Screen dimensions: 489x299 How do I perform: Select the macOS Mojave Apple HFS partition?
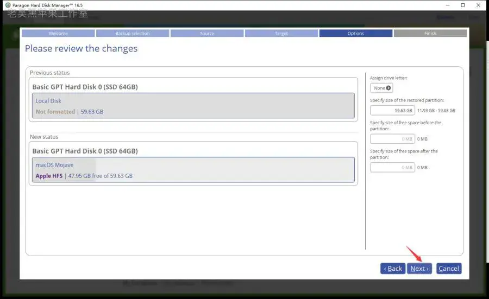[193, 170]
